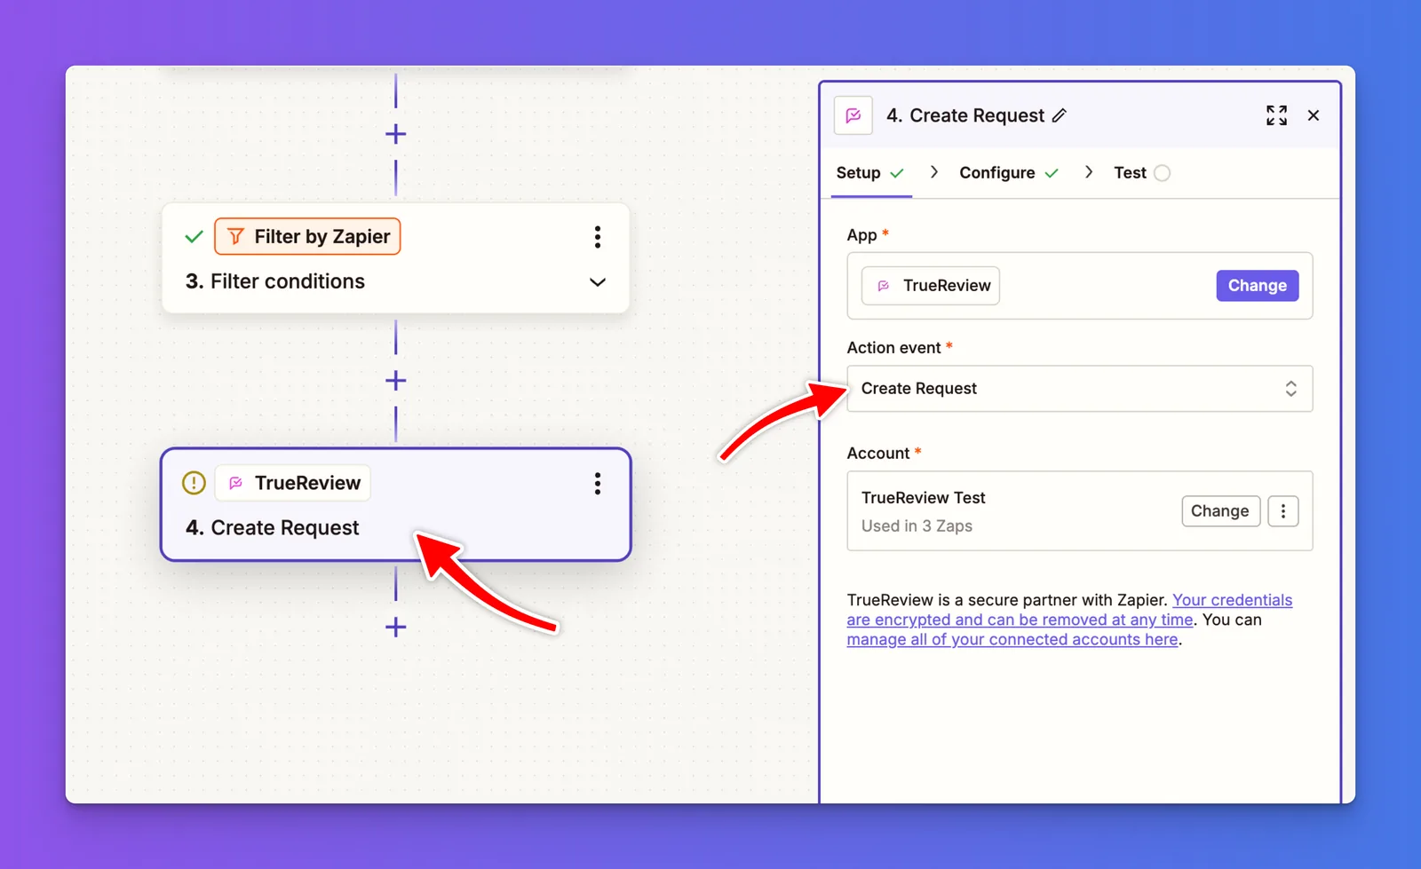The image size is (1421, 869).
Task: Select TrueReview app badge in step 4
Action: 293,483
